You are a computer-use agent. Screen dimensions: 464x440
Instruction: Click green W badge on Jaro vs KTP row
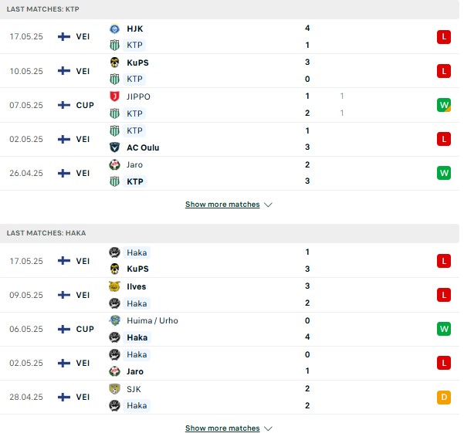click(x=444, y=173)
